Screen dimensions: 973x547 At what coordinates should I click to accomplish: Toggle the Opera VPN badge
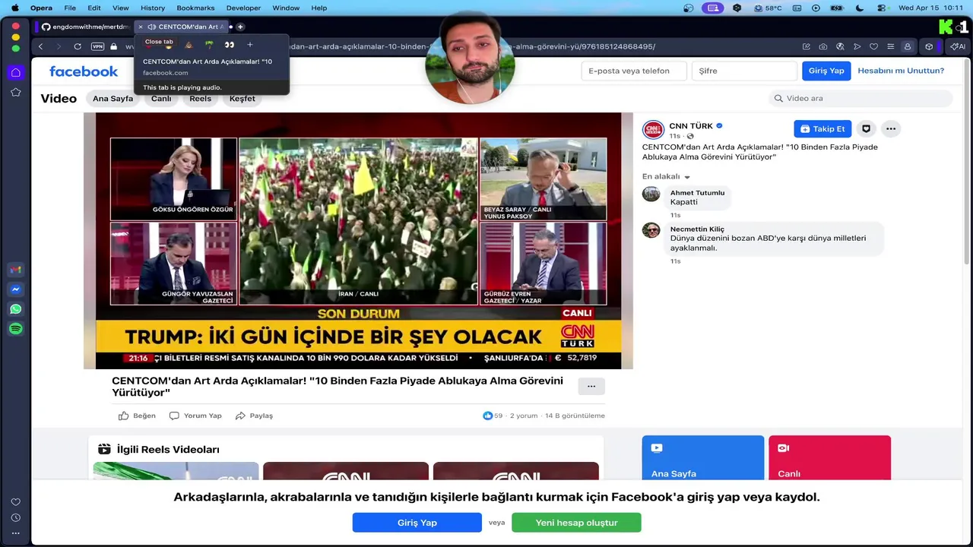click(97, 46)
